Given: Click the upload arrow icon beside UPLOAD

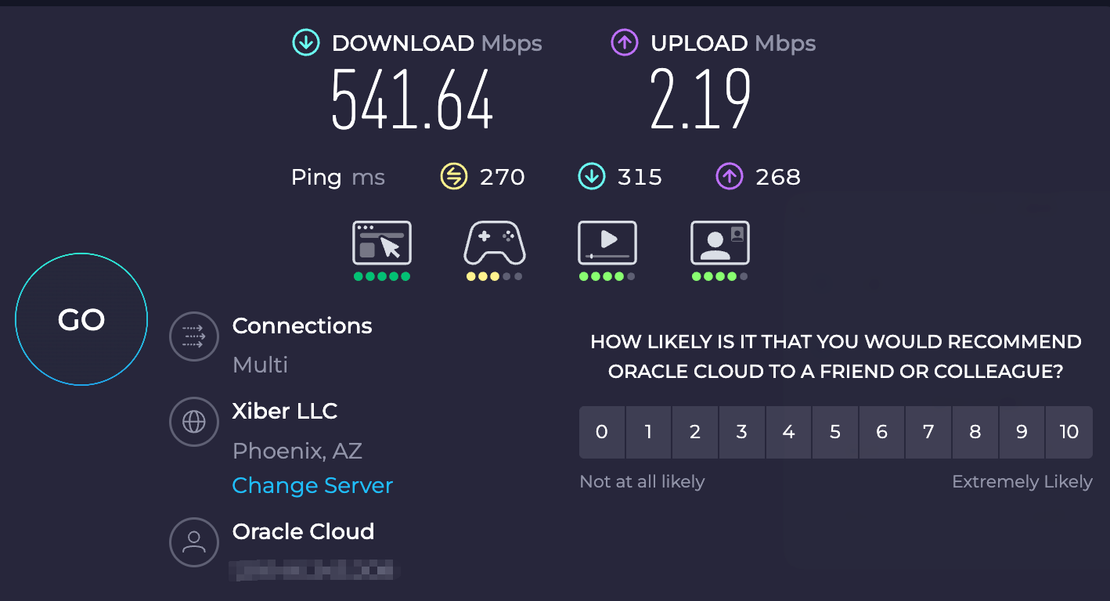Looking at the screenshot, I should (625, 43).
